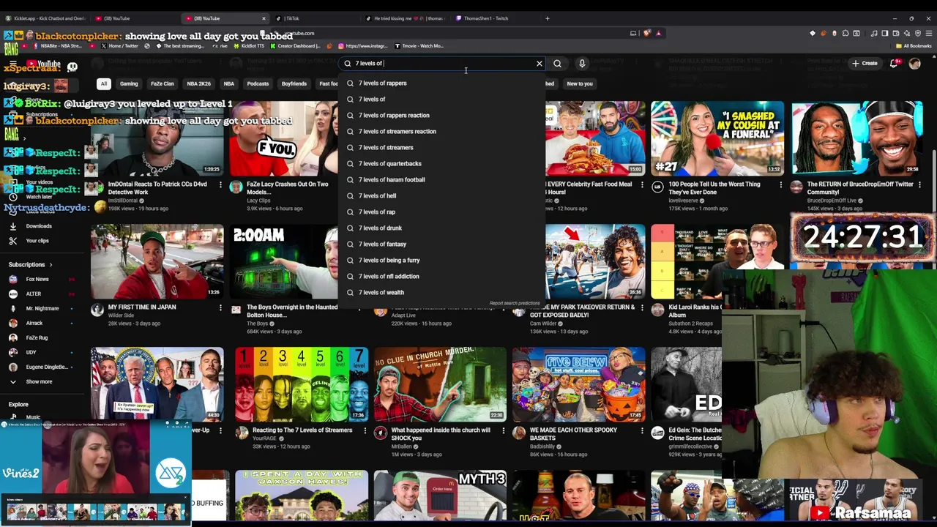Viewport: 937px width, 527px height.
Task: Open more options for 'ImDontai Reacts' video
Action: pos(220,185)
